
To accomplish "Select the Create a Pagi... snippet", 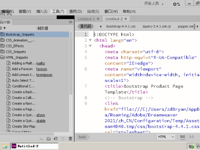I will pyautogui.click(x=23, y=109).
